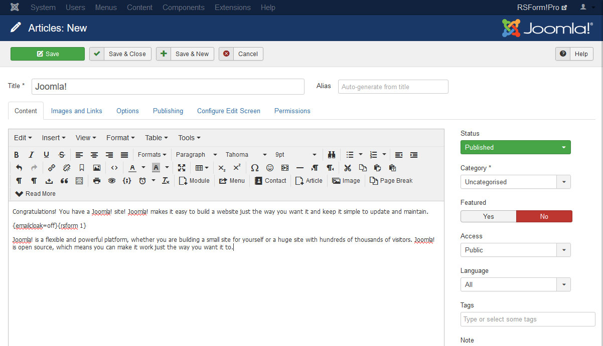Screen dimensions: 603x346
Task: Insert an emoticon
Action: (270, 168)
